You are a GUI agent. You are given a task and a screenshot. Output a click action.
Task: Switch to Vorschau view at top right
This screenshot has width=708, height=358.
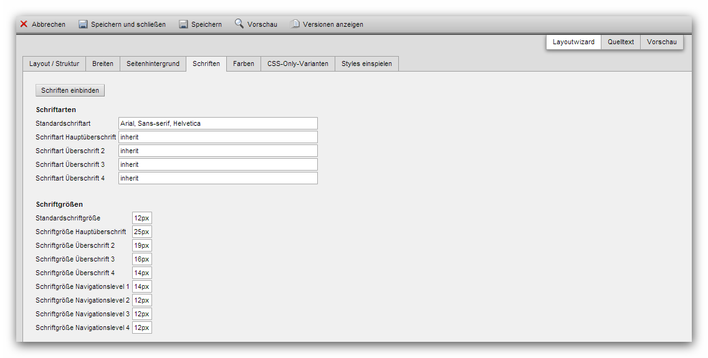tap(662, 42)
